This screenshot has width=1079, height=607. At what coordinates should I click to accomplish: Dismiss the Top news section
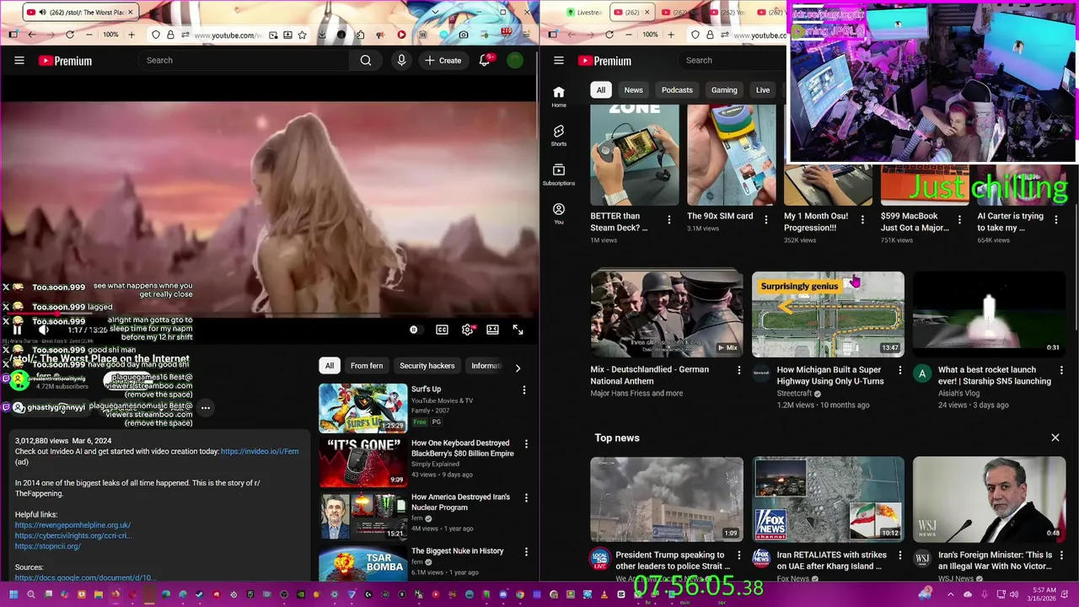pyautogui.click(x=1055, y=438)
